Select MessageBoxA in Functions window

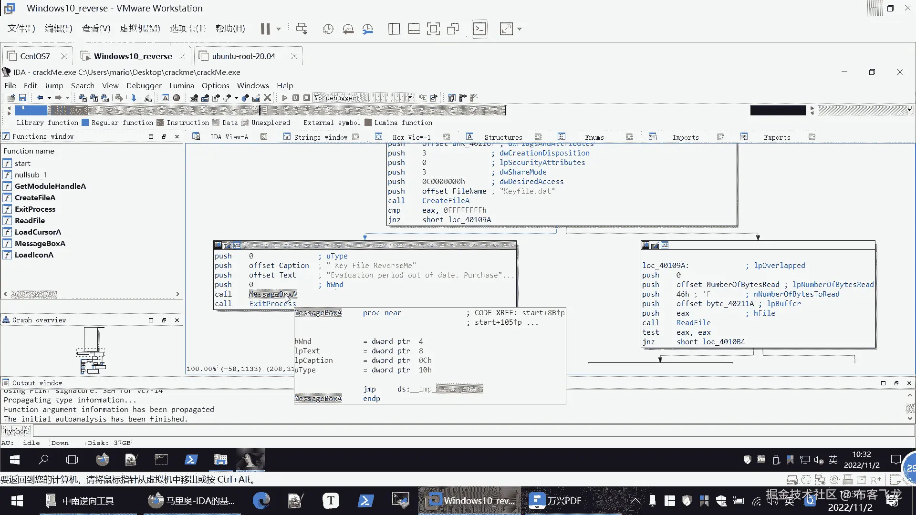click(40, 244)
